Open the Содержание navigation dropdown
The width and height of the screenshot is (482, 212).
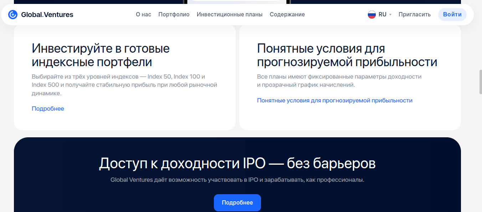(x=287, y=14)
